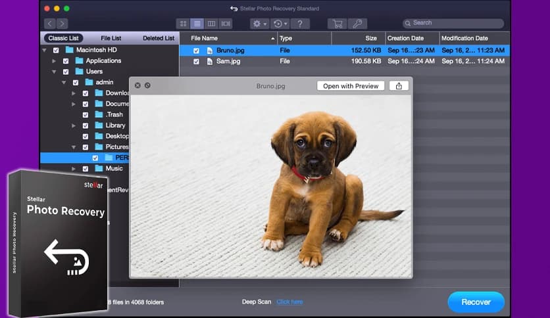The height and width of the screenshot is (318, 550).
Task: Uncheck the Bruno.jpg file checkbox
Action: point(196,51)
